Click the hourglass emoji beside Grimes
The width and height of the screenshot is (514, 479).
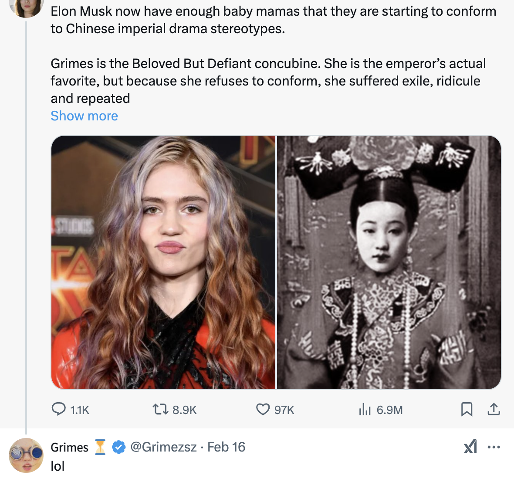coord(100,447)
